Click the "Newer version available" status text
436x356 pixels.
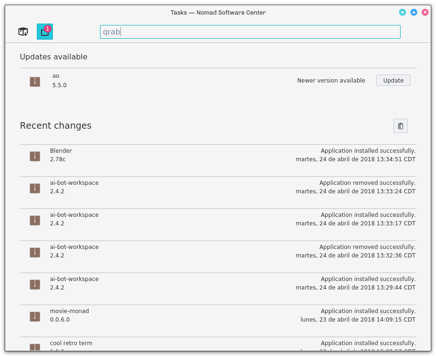(331, 80)
